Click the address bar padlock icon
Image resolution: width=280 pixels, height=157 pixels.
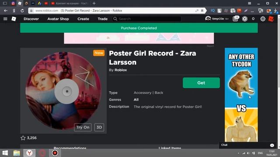(x=31, y=10)
